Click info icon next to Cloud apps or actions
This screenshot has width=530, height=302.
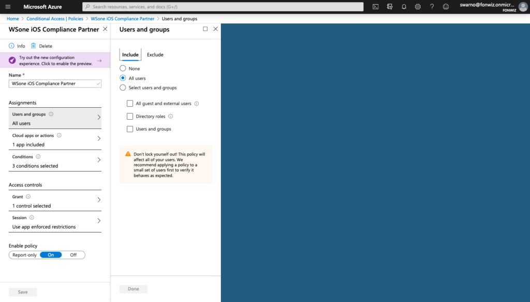[x=59, y=135]
